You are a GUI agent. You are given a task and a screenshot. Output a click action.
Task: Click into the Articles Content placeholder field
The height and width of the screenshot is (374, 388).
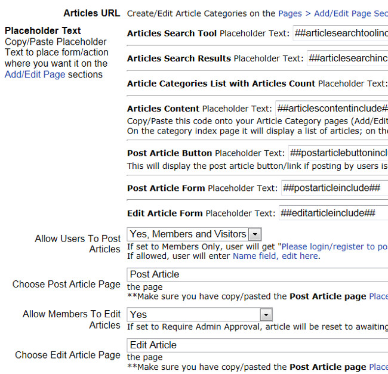[332, 109]
